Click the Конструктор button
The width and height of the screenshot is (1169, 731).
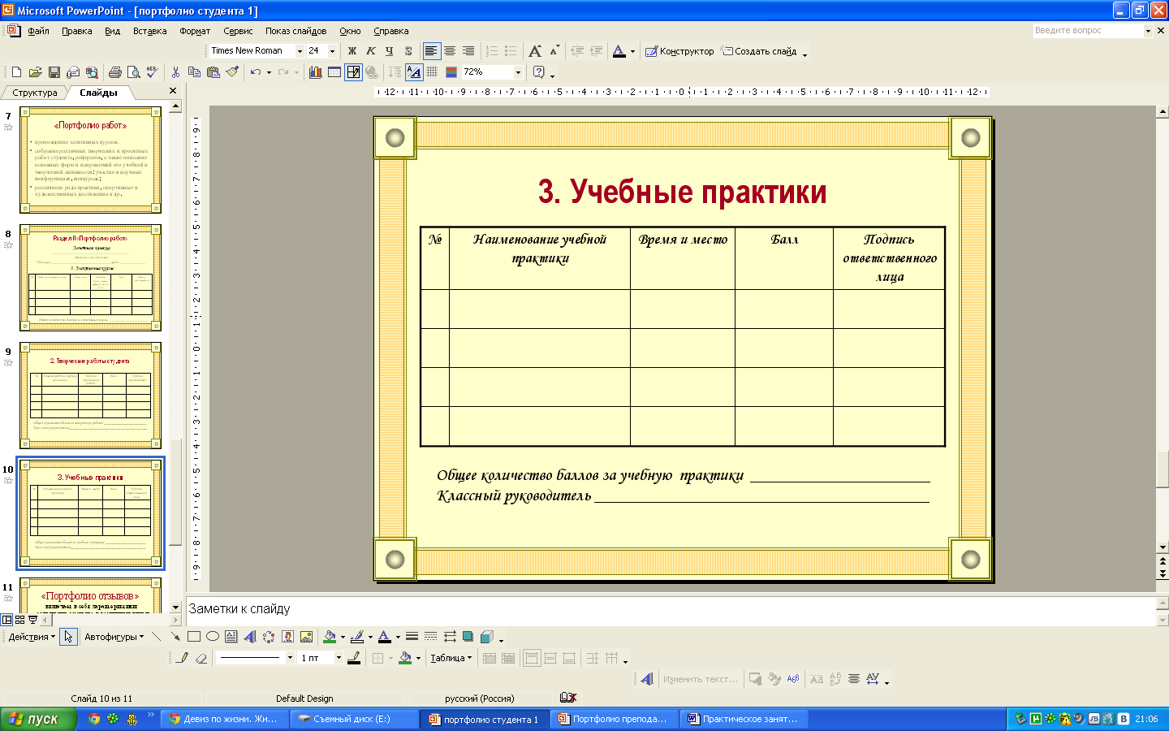click(679, 51)
